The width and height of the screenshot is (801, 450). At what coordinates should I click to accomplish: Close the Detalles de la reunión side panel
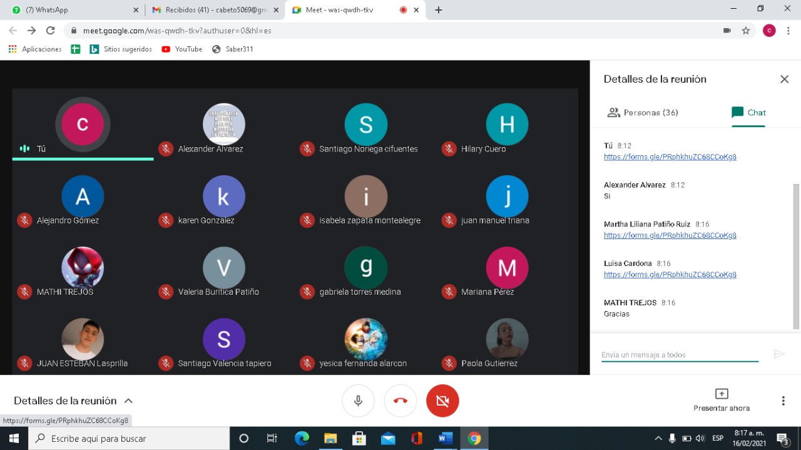click(784, 79)
